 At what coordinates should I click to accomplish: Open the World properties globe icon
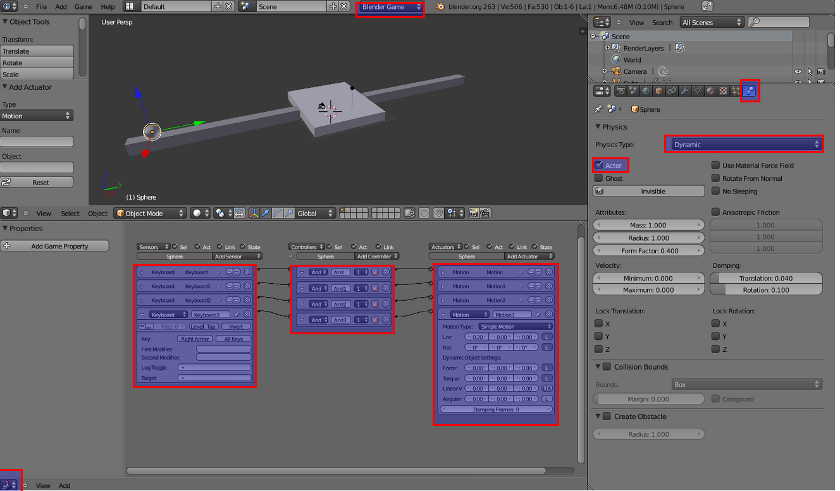(x=646, y=91)
